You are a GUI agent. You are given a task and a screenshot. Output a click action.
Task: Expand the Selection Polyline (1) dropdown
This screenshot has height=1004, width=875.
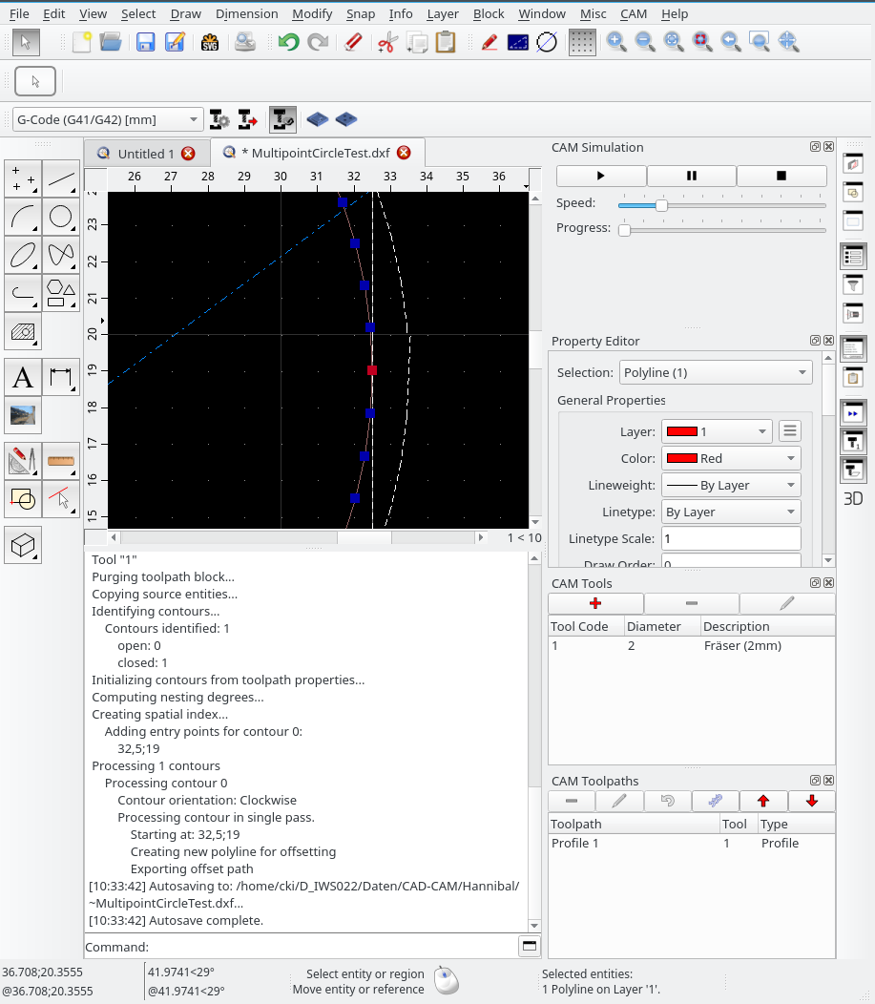(x=715, y=372)
